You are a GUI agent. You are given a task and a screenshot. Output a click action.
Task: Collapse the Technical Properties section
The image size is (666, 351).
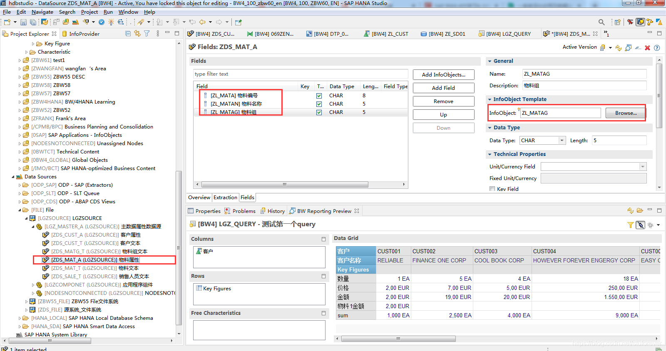click(490, 154)
